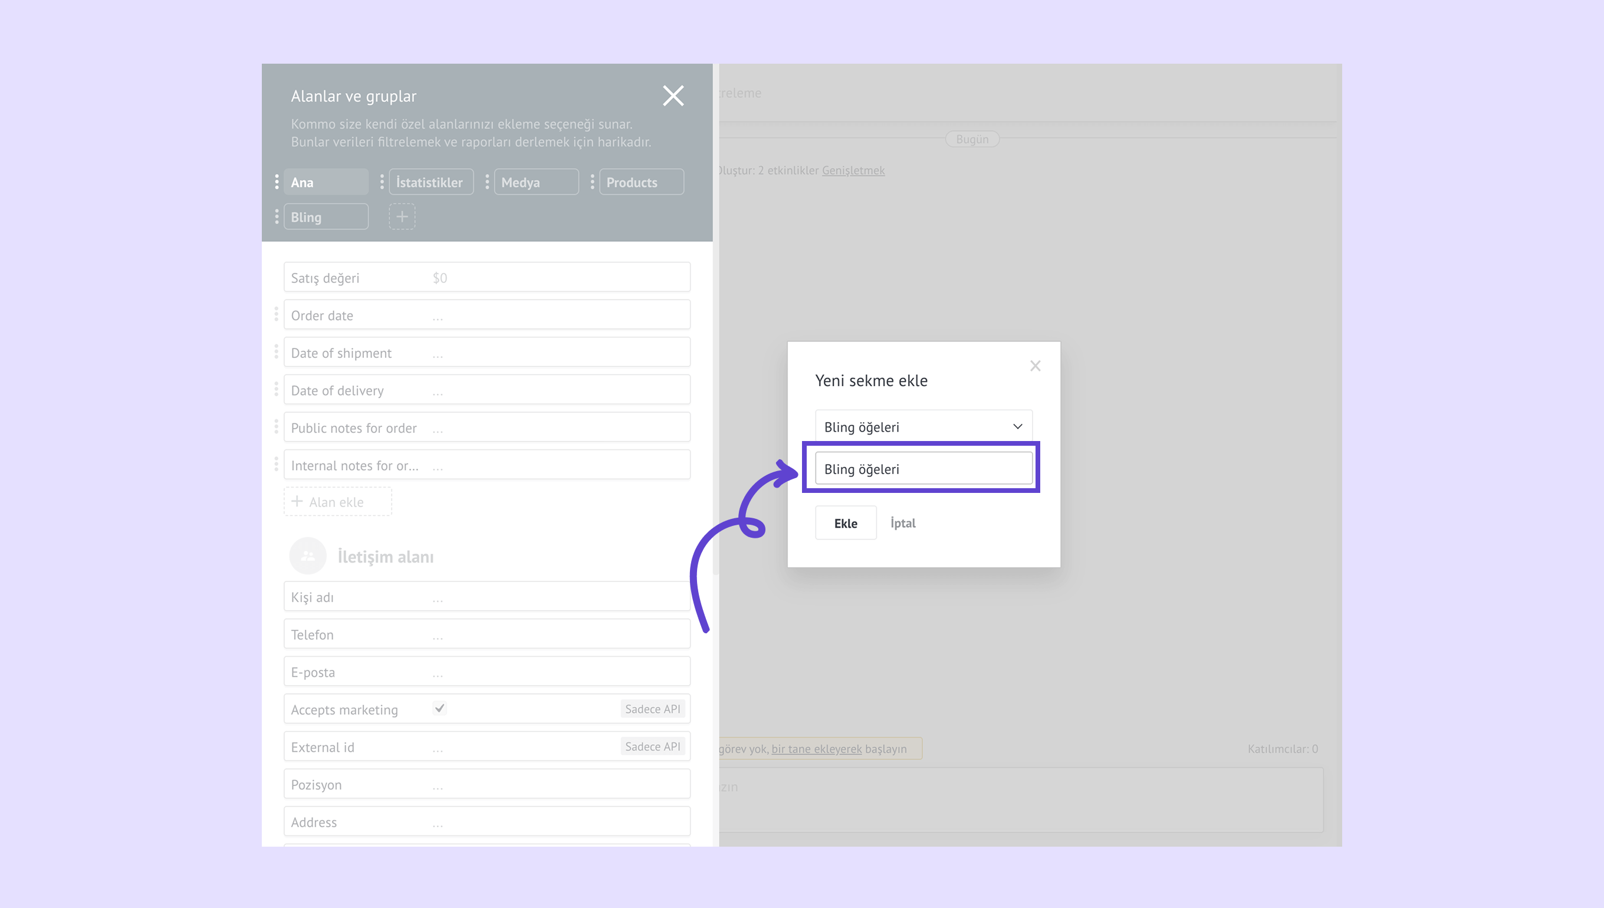Screen dimensions: 1604x908
Task: Click drag handle beside Products tab
Action: [x=592, y=182]
